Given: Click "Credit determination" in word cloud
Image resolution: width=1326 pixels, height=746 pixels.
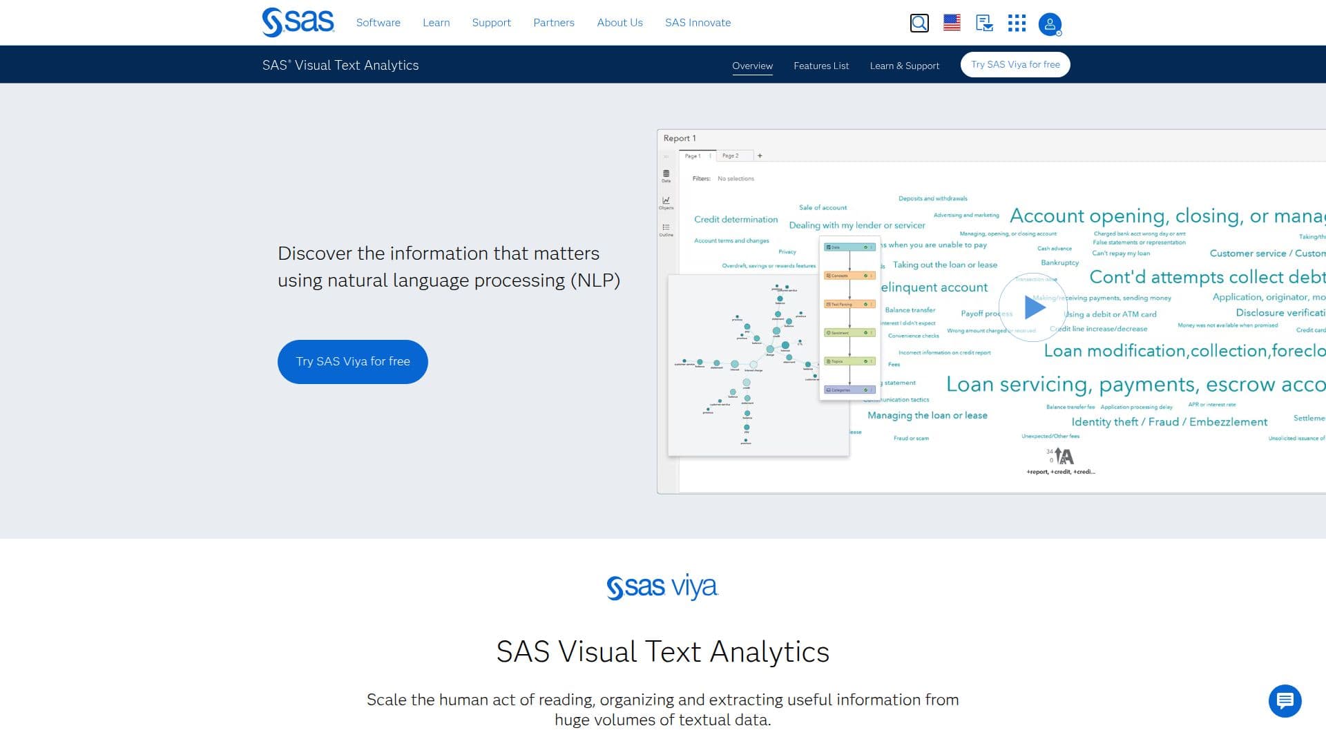Looking at the screenshot, I should tap(736, 219).
